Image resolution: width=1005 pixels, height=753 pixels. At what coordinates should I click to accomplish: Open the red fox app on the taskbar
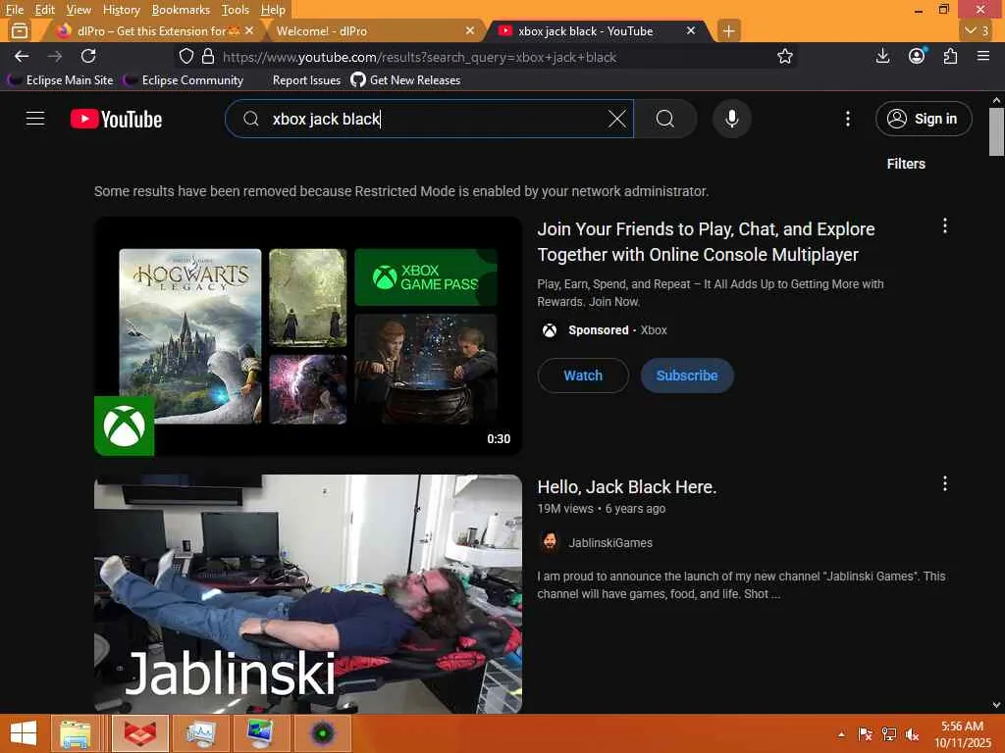tap(139, 733)
